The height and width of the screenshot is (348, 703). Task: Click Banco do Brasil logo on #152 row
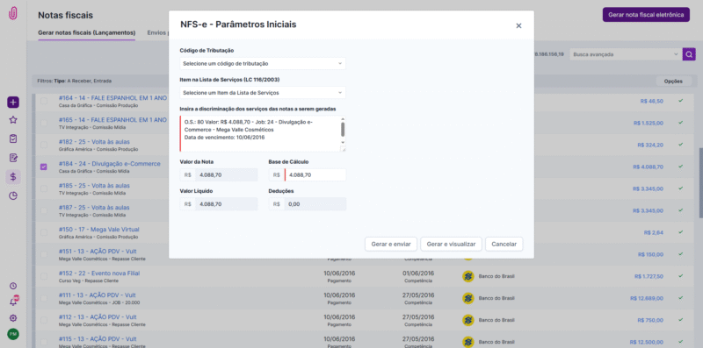click(x=468, y=276)
